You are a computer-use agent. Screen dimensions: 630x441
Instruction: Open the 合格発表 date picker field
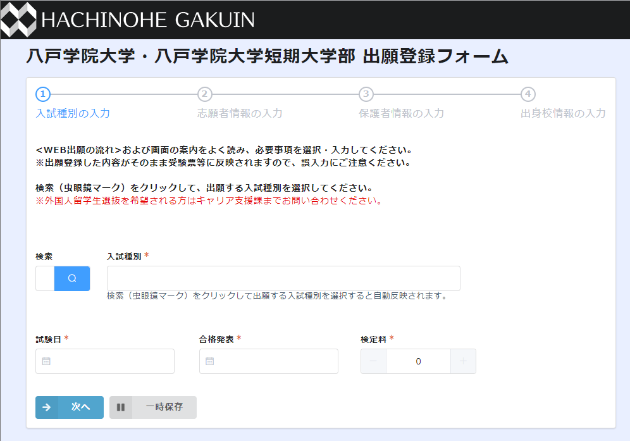tap(275, 361)
